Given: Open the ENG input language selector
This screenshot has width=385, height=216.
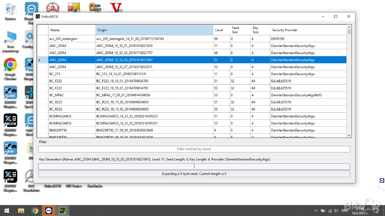Looking at the screenshot, I should (344, 211).
